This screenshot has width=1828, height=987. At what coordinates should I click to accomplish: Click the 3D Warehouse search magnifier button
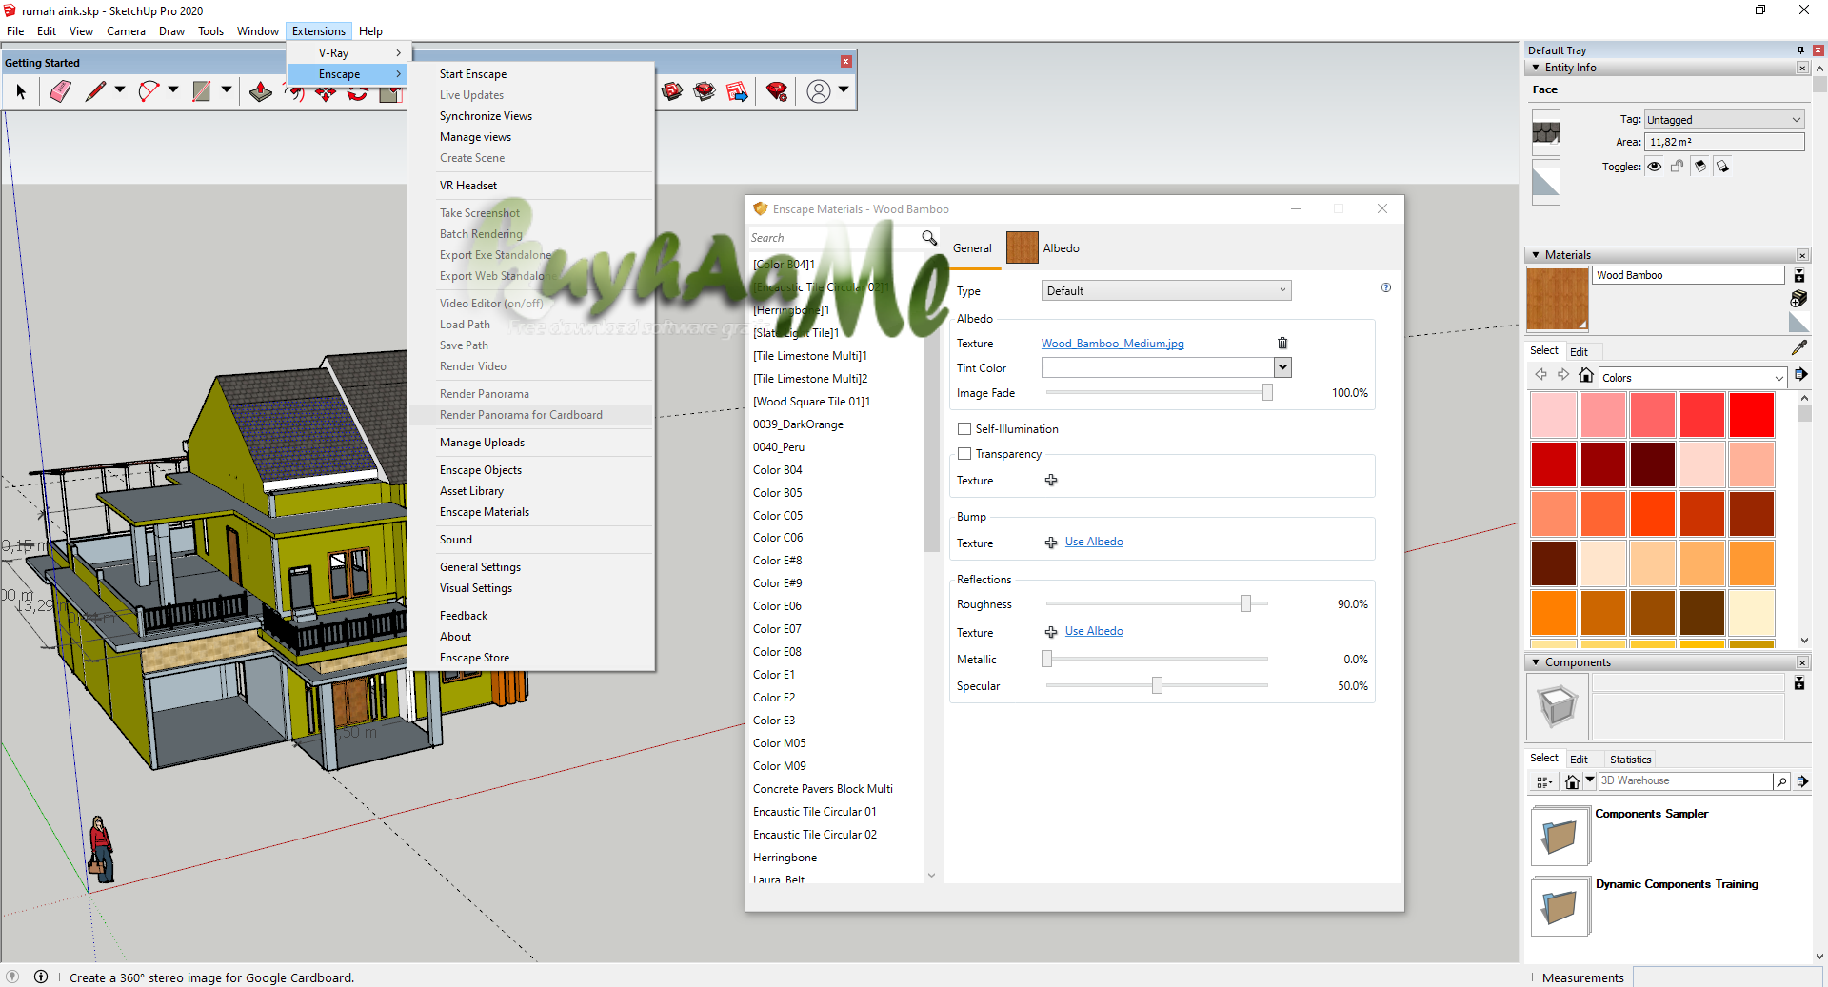1781,781
